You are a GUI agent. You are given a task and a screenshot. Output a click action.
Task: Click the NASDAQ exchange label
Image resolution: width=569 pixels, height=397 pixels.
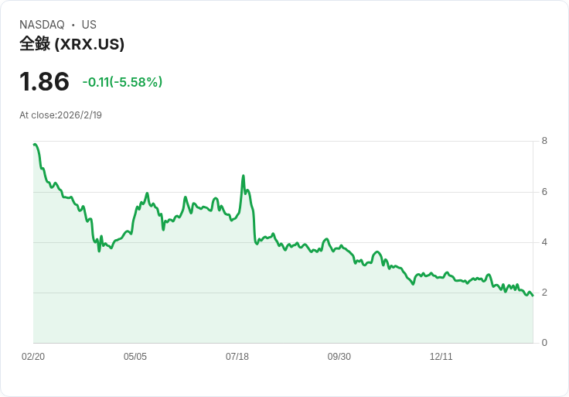pos(42,25)
